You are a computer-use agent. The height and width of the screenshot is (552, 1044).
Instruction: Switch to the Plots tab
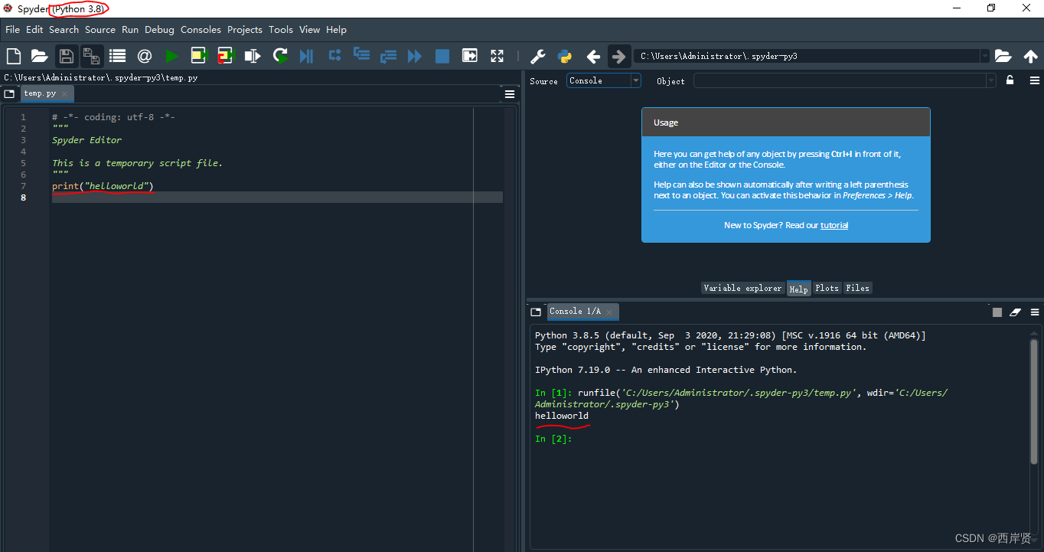point(827,288)
